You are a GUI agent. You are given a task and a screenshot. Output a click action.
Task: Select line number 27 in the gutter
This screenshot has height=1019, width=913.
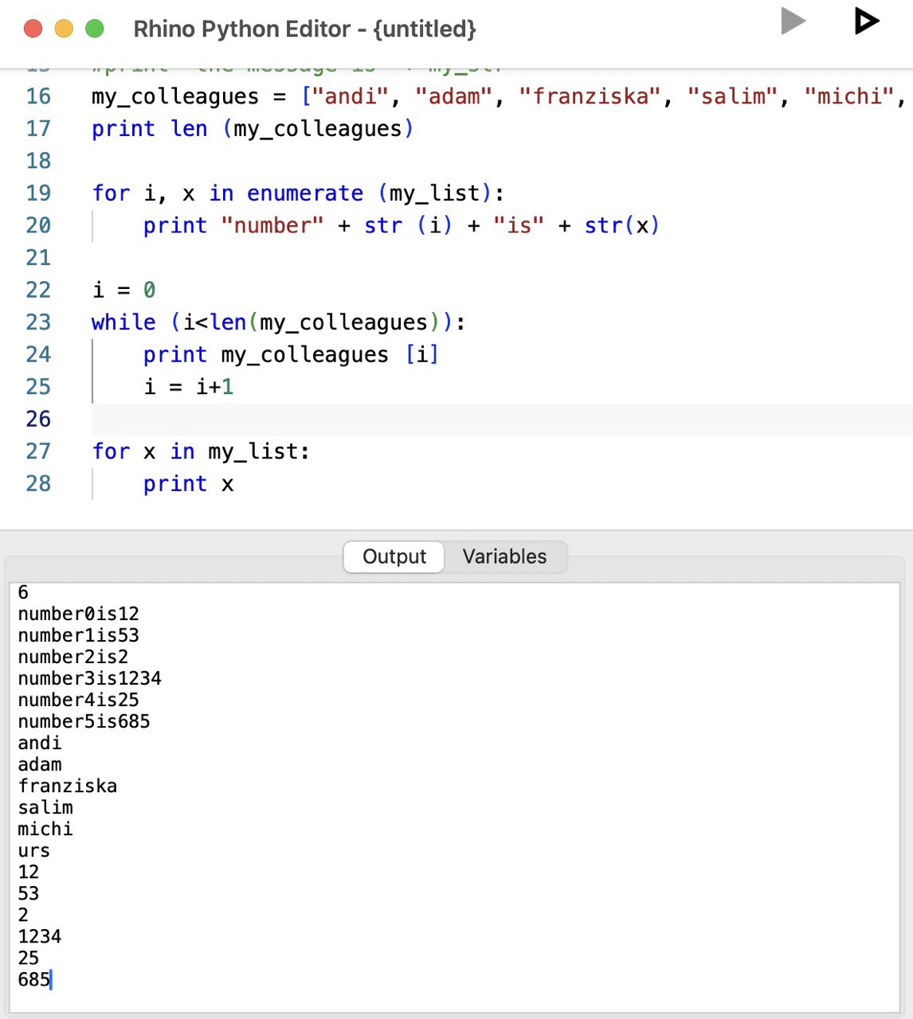coord(37,451)
